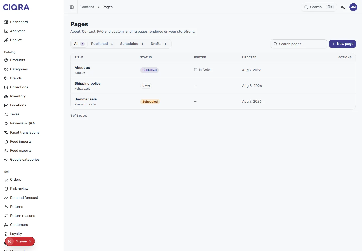This screenshot has height=251, width=362.
Task: Open Customers page
Action: [x=32, y=225]
